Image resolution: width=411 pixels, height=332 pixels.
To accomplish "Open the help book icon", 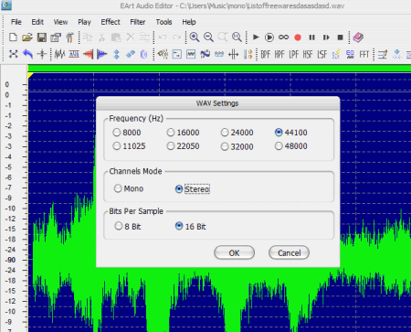I will coord(358,37).
